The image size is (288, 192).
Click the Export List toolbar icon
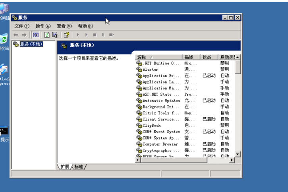tap(55, 35)
